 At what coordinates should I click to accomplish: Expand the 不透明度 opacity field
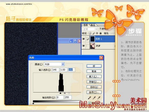coord(112,29)
